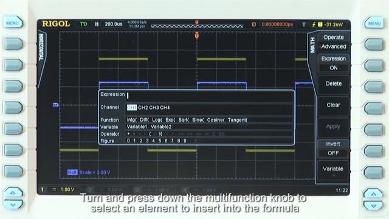The image size is (389, 219).
Task: Click the 200.0us horizontal timebase value
Action: [x=114, y=24]
